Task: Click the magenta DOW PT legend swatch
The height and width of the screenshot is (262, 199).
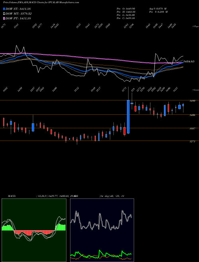Action: [x=4, y=18]
